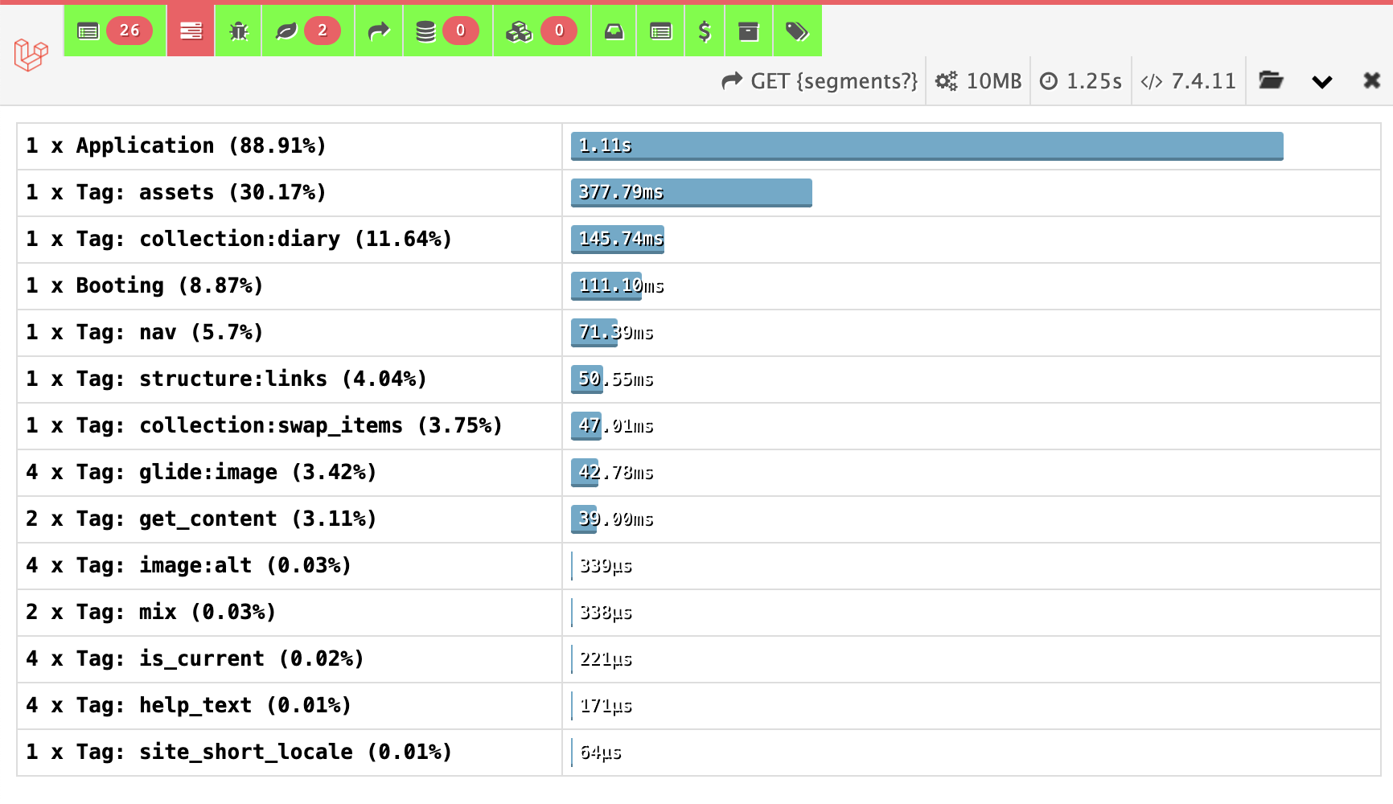This screenshot has width=1393, height=804.
Task: Open the Views leaf icon tab
Action: 306,31
